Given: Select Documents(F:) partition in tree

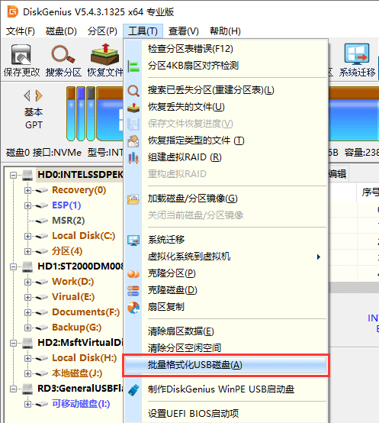Looking at the screenshot, I should click(86, 312).
